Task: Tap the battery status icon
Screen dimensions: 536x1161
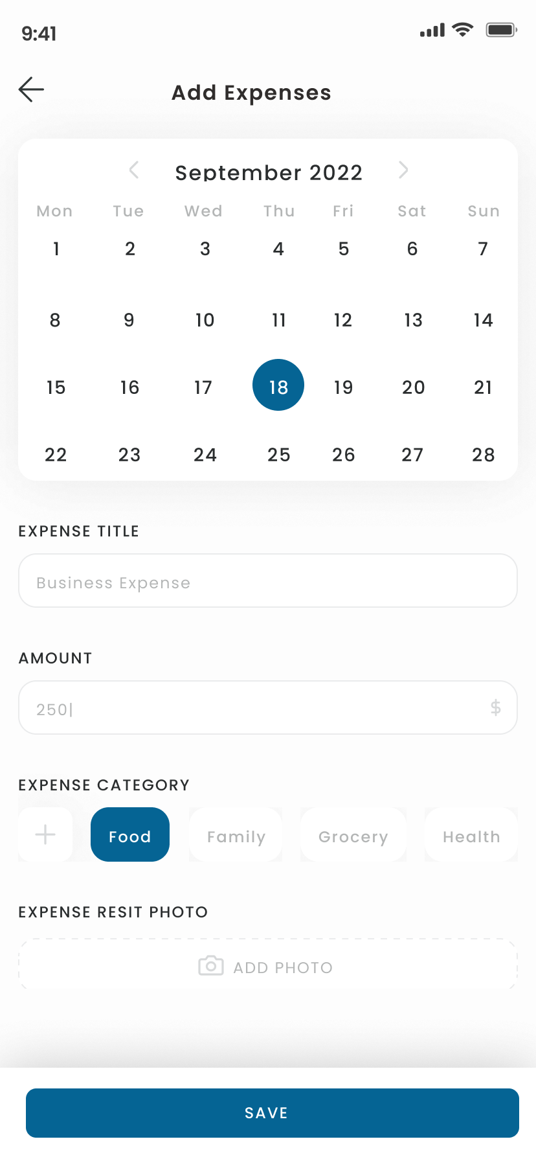Action: (x=502, y=30)
